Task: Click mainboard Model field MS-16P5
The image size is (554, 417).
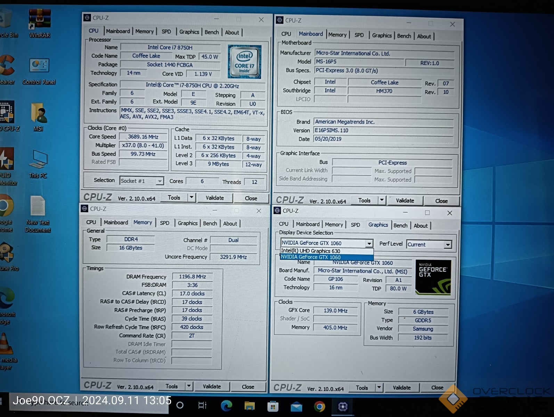Action: pyautogui.click(x=359, y=62)
